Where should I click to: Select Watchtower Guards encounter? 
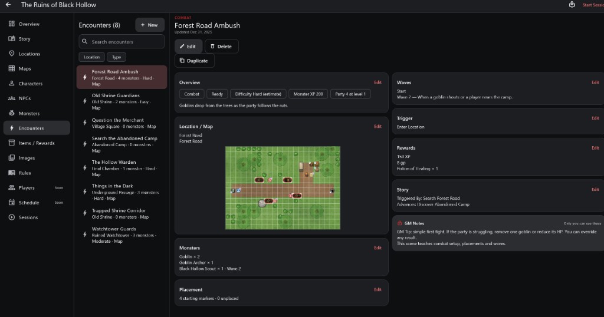122,235
